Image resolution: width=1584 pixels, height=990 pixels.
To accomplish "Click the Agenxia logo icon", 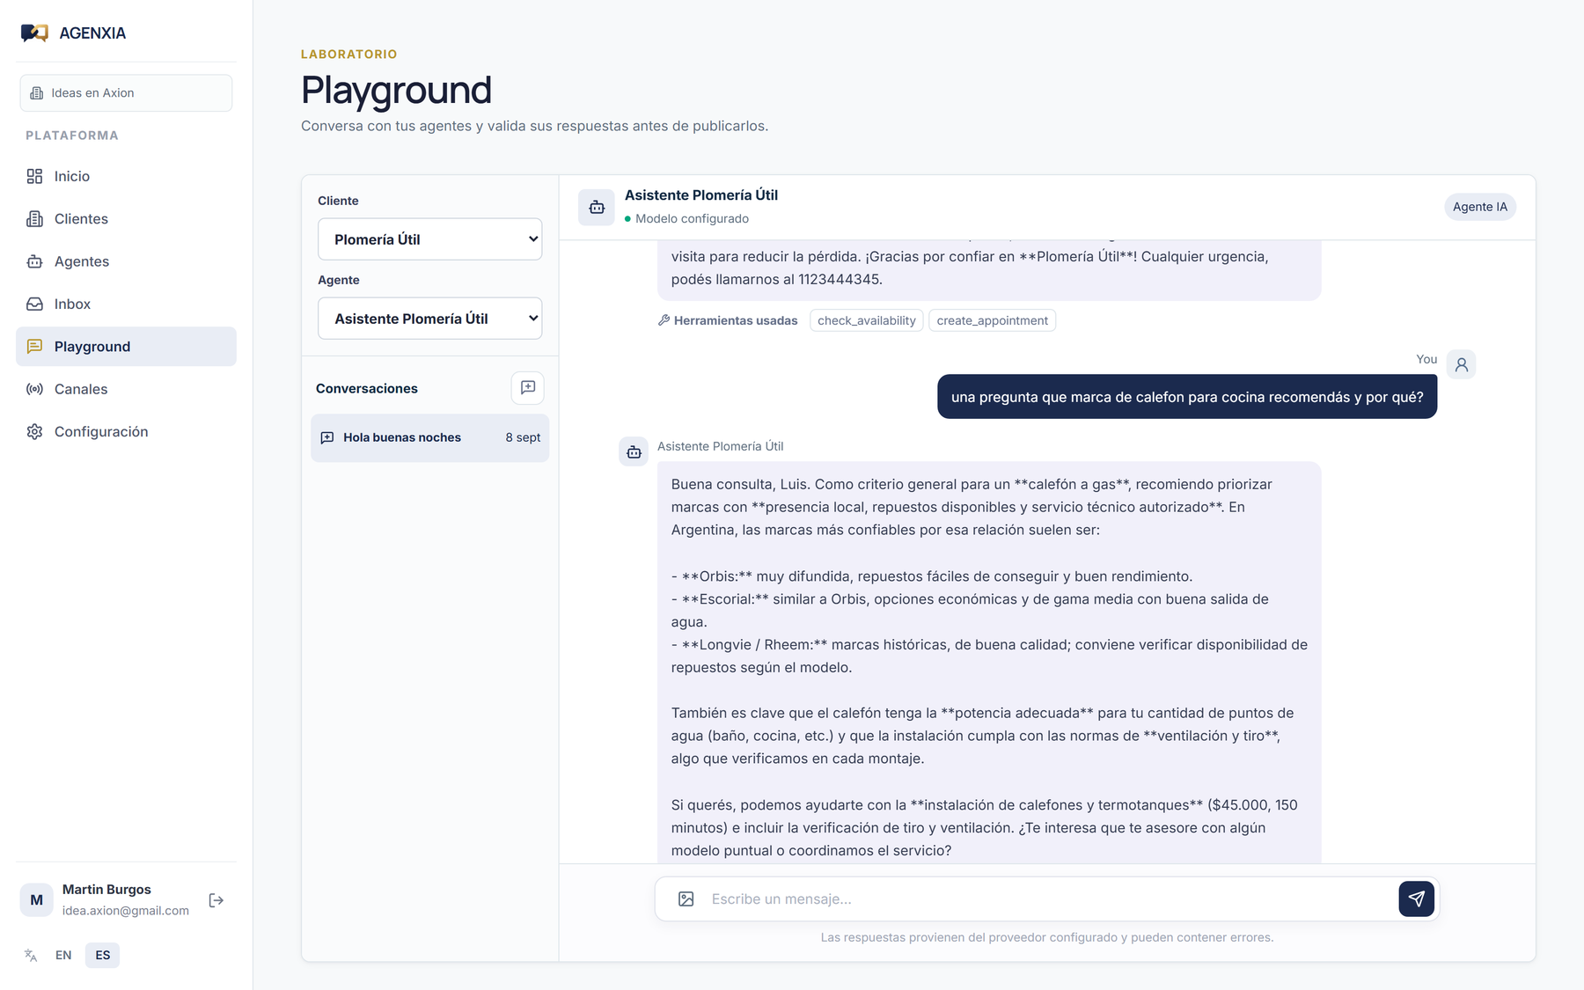I will pos(34,33).
